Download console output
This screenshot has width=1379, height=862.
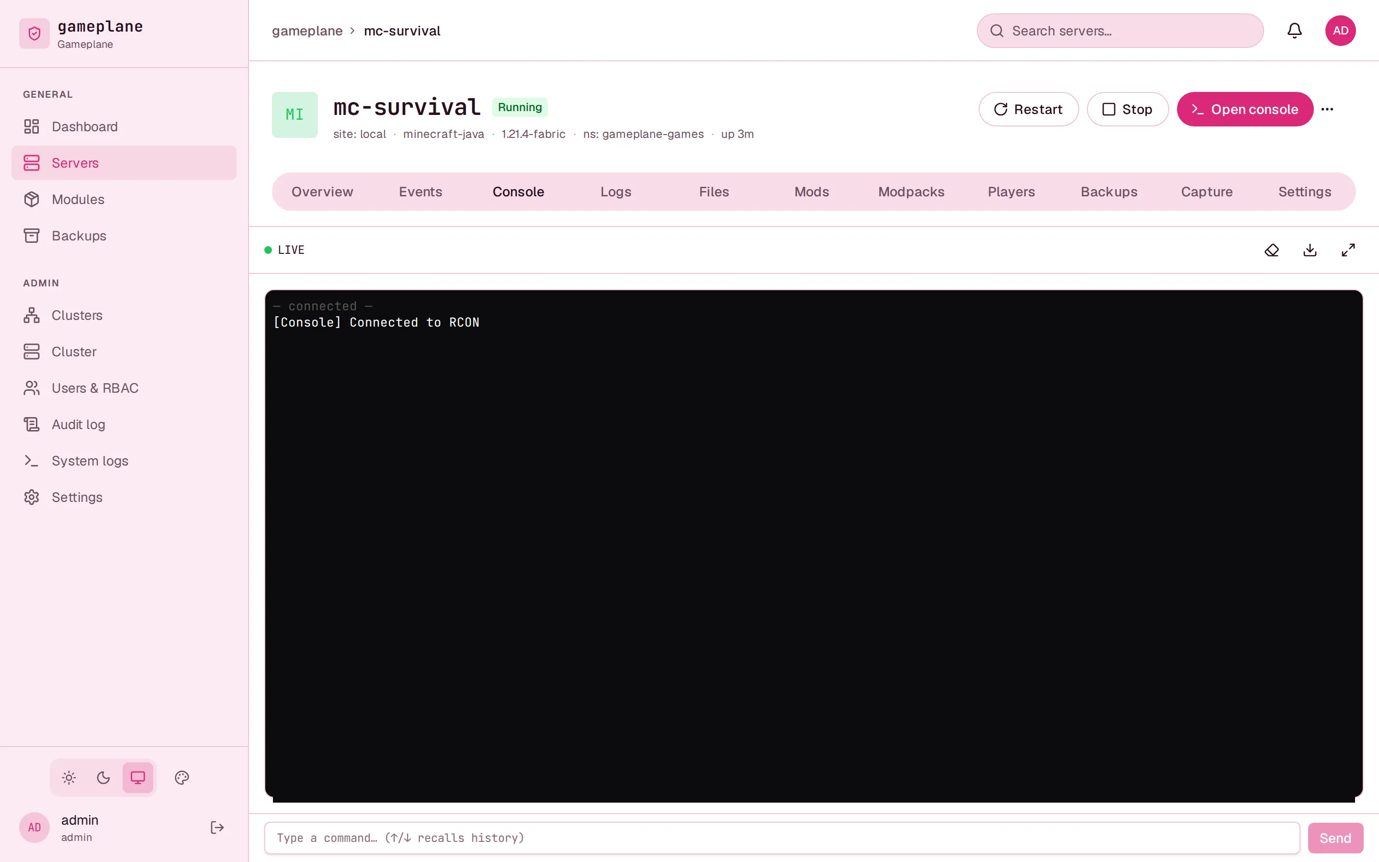point(1310,250)
